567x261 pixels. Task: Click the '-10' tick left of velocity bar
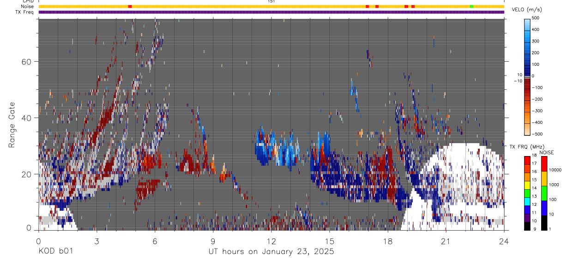click(517, 81)
